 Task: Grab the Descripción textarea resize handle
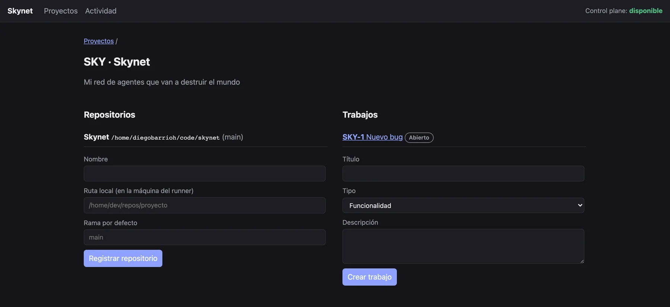582,261
